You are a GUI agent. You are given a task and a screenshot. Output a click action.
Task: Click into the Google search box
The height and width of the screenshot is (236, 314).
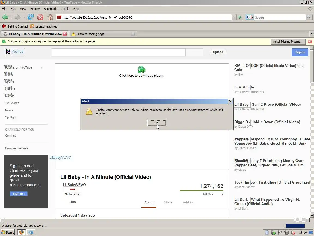[280, 17]
